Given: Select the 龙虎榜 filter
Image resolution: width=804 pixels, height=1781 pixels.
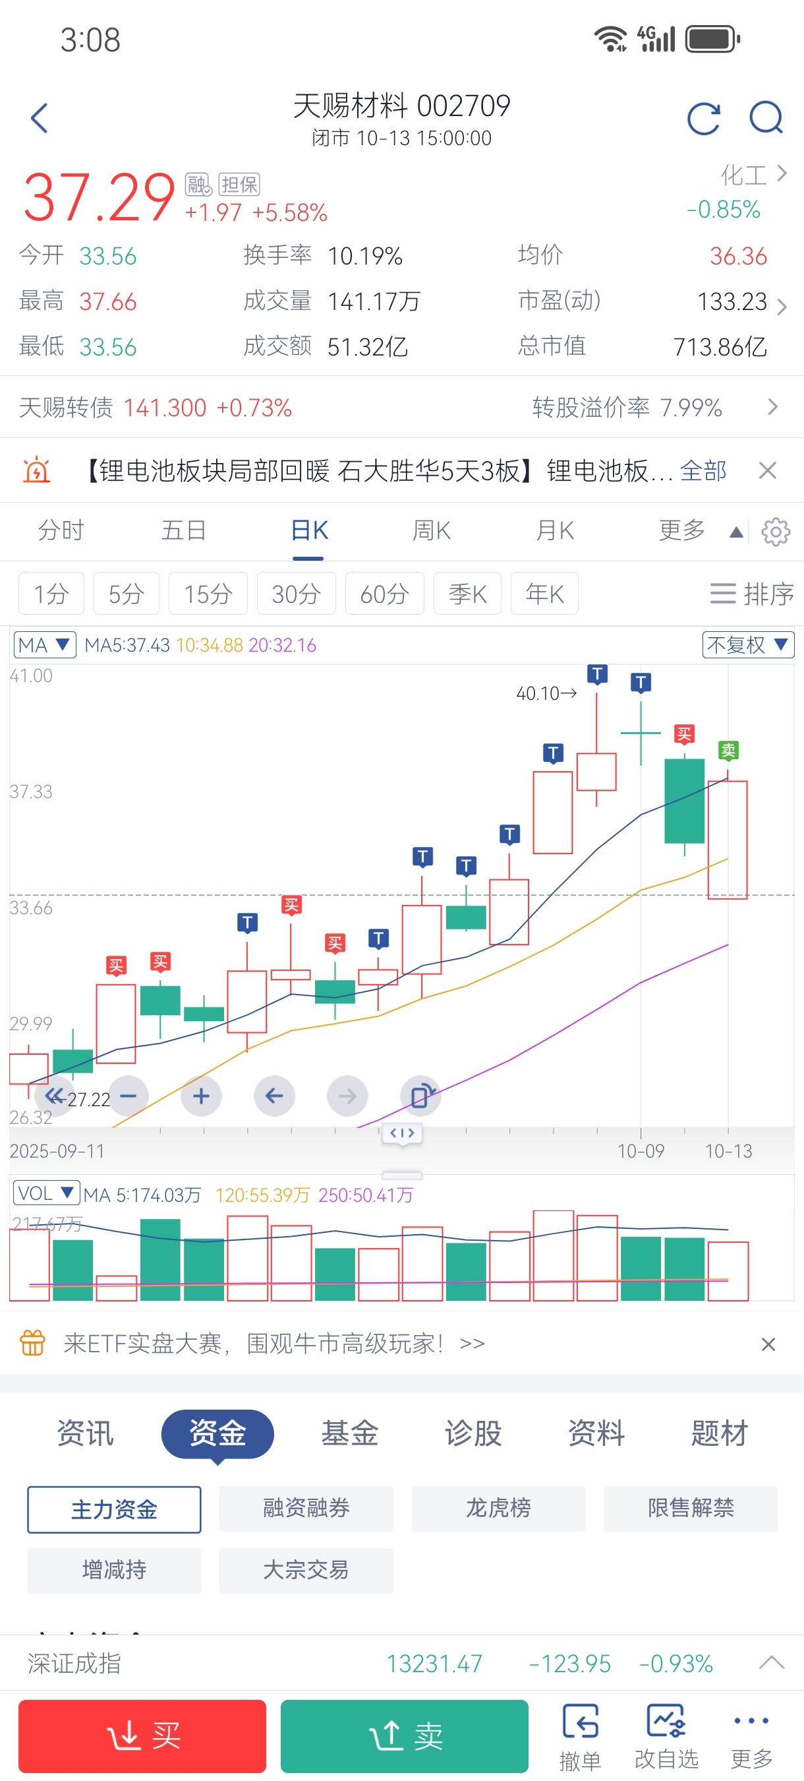Looking at the screenshot, I should pos(498,1507).
